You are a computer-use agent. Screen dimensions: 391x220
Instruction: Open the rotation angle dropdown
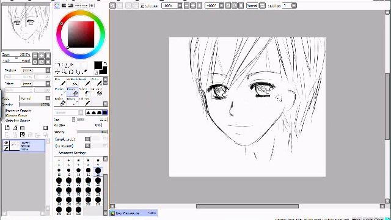click(x=221, y=5)
